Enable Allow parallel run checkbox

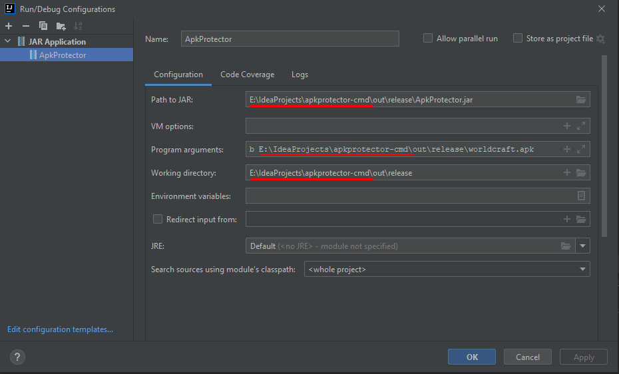(x=428, y=39)
